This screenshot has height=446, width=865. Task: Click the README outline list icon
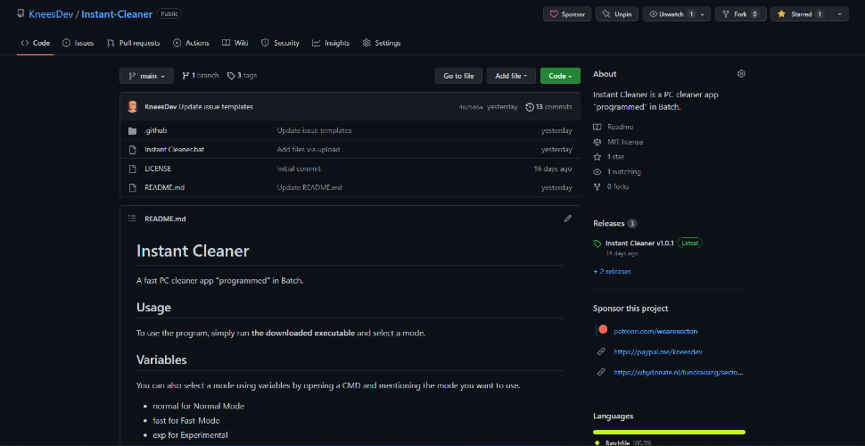pos(132,219)
